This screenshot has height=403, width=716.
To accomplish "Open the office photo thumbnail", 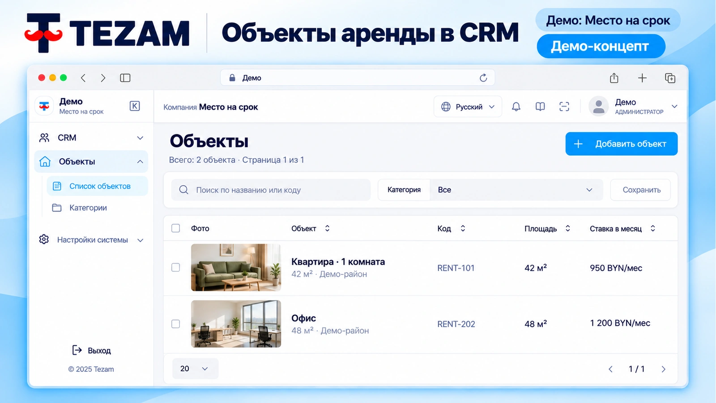I will (x=236, y=324).
